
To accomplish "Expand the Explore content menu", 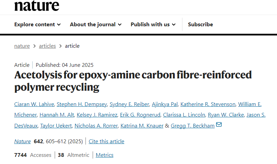I will coord(38,24).
